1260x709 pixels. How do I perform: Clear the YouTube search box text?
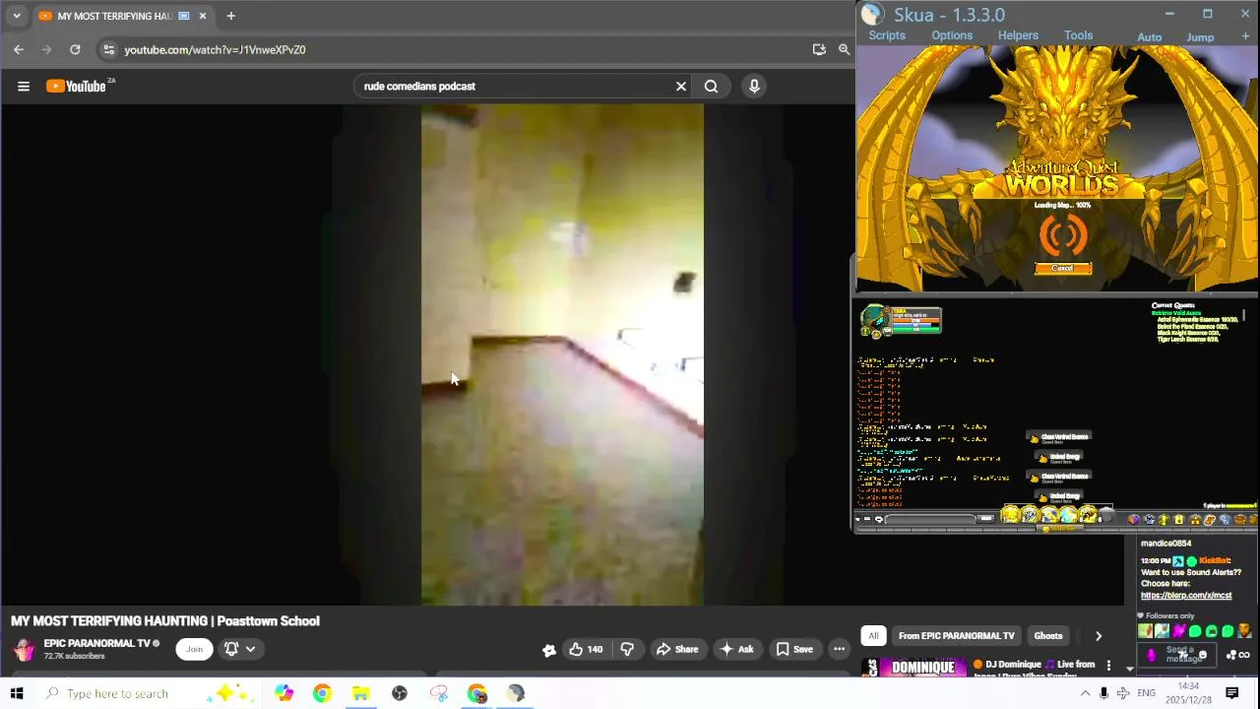click(681, 87)
